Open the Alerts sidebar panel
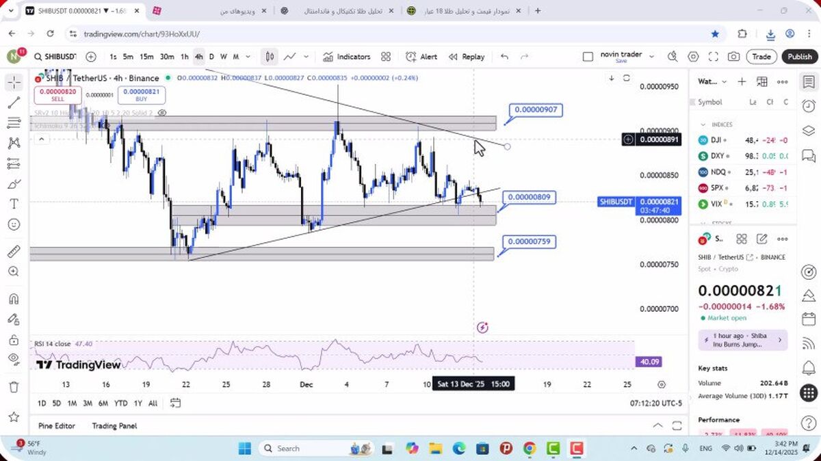821x461 pixels. [x=809, y=106]
